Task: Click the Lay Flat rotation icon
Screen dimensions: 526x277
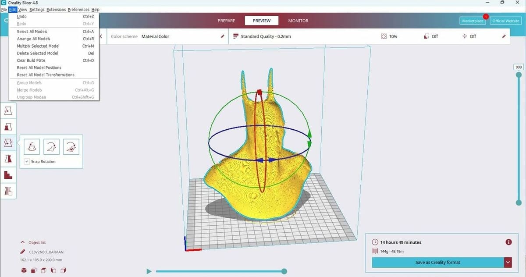Action: click(x=52, y=146)
